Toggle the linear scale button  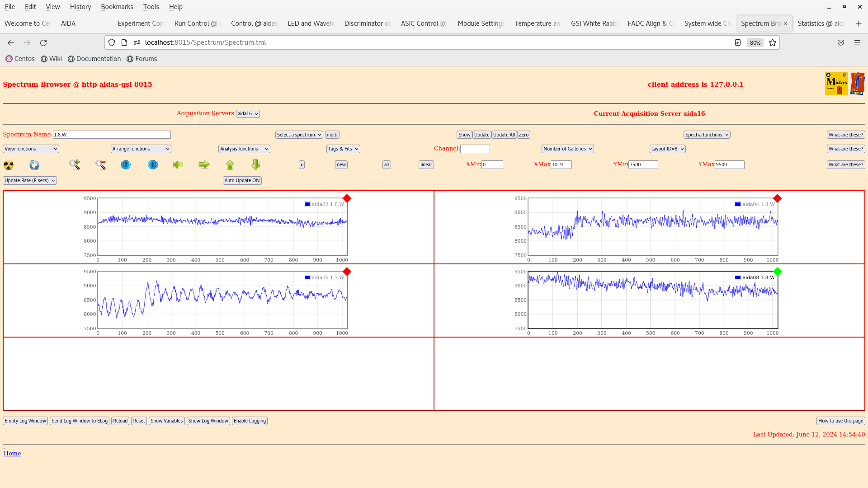coord(426,165)
